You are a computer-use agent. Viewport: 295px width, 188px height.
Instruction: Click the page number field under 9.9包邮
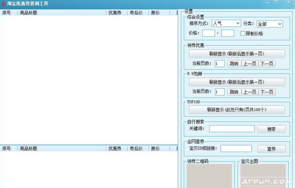[x=220, y=92]
